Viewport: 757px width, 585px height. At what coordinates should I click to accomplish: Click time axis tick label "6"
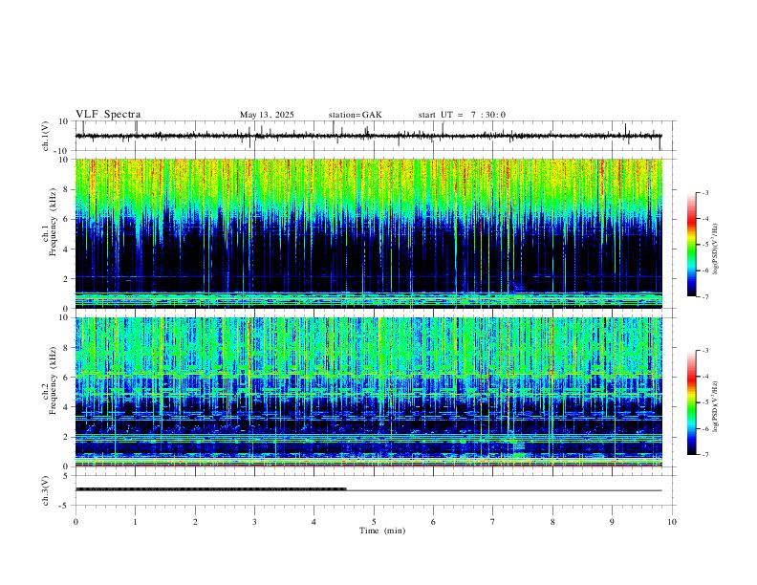pyautogui.click(x=434, y=522)
